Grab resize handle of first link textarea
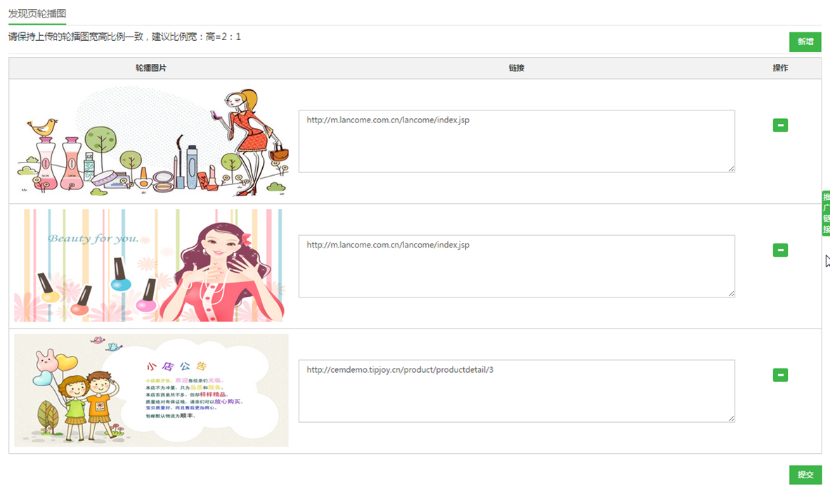The image size is (830, 491). tap(731, 169)
